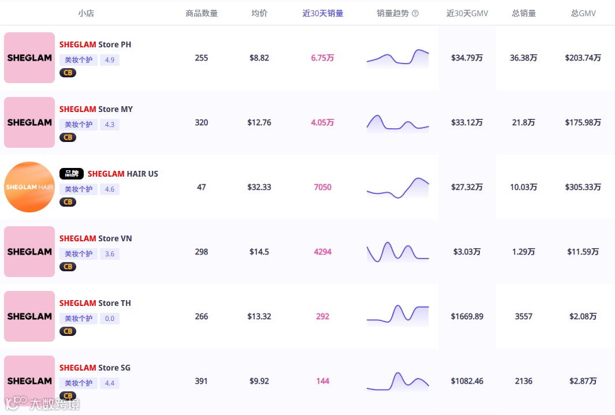
Task: Select the 美妆个护 tag for Store PH
Action: (79, 60)
